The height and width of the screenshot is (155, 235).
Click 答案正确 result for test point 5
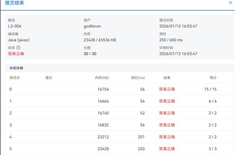[167, 149]
